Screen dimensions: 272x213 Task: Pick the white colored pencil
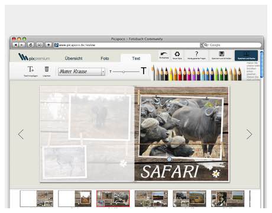tap(153, 73)
